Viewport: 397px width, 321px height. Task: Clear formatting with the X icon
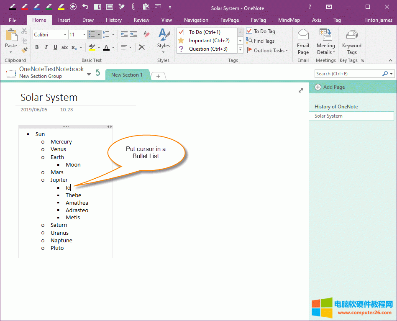pos(142,47)
